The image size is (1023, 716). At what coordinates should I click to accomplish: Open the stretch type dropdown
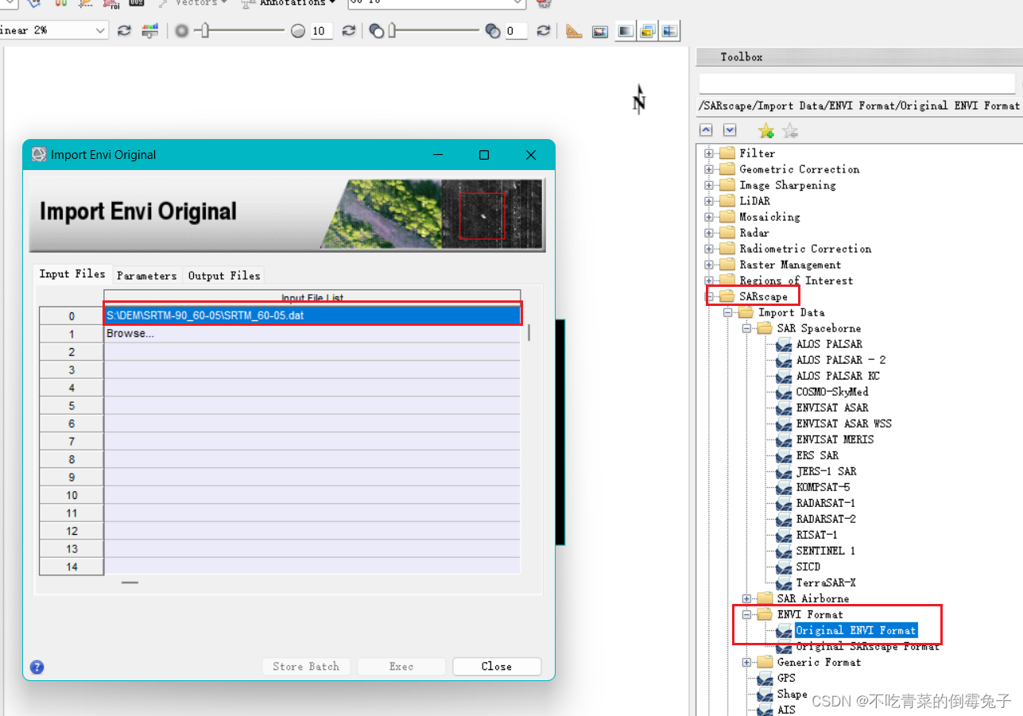(100, 30)
